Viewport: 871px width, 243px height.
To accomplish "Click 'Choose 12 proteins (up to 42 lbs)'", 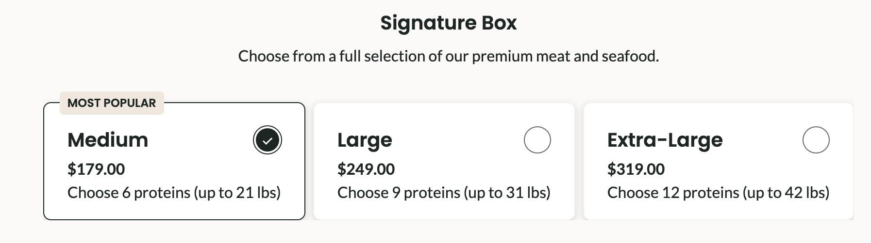I will pyautogui.click(x=718, y=193).
